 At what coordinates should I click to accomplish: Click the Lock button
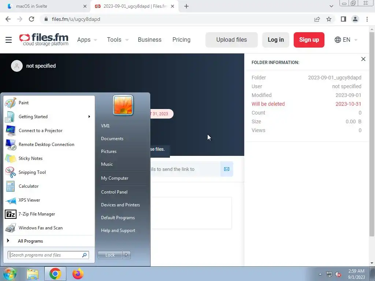coord(110,255)
